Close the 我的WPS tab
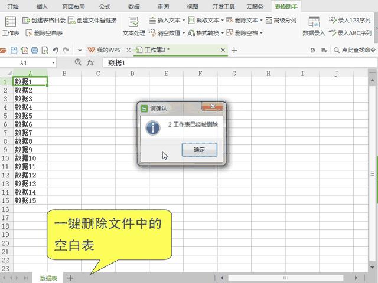This screenshot has width=378, height=283. click(x=129, y=50)
